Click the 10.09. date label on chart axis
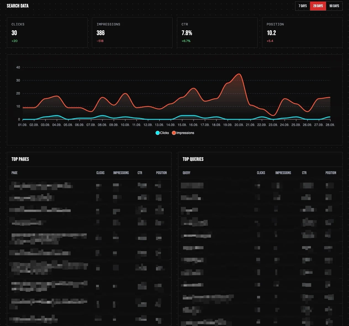Screen dimensions: 349x326 (125, 125)
